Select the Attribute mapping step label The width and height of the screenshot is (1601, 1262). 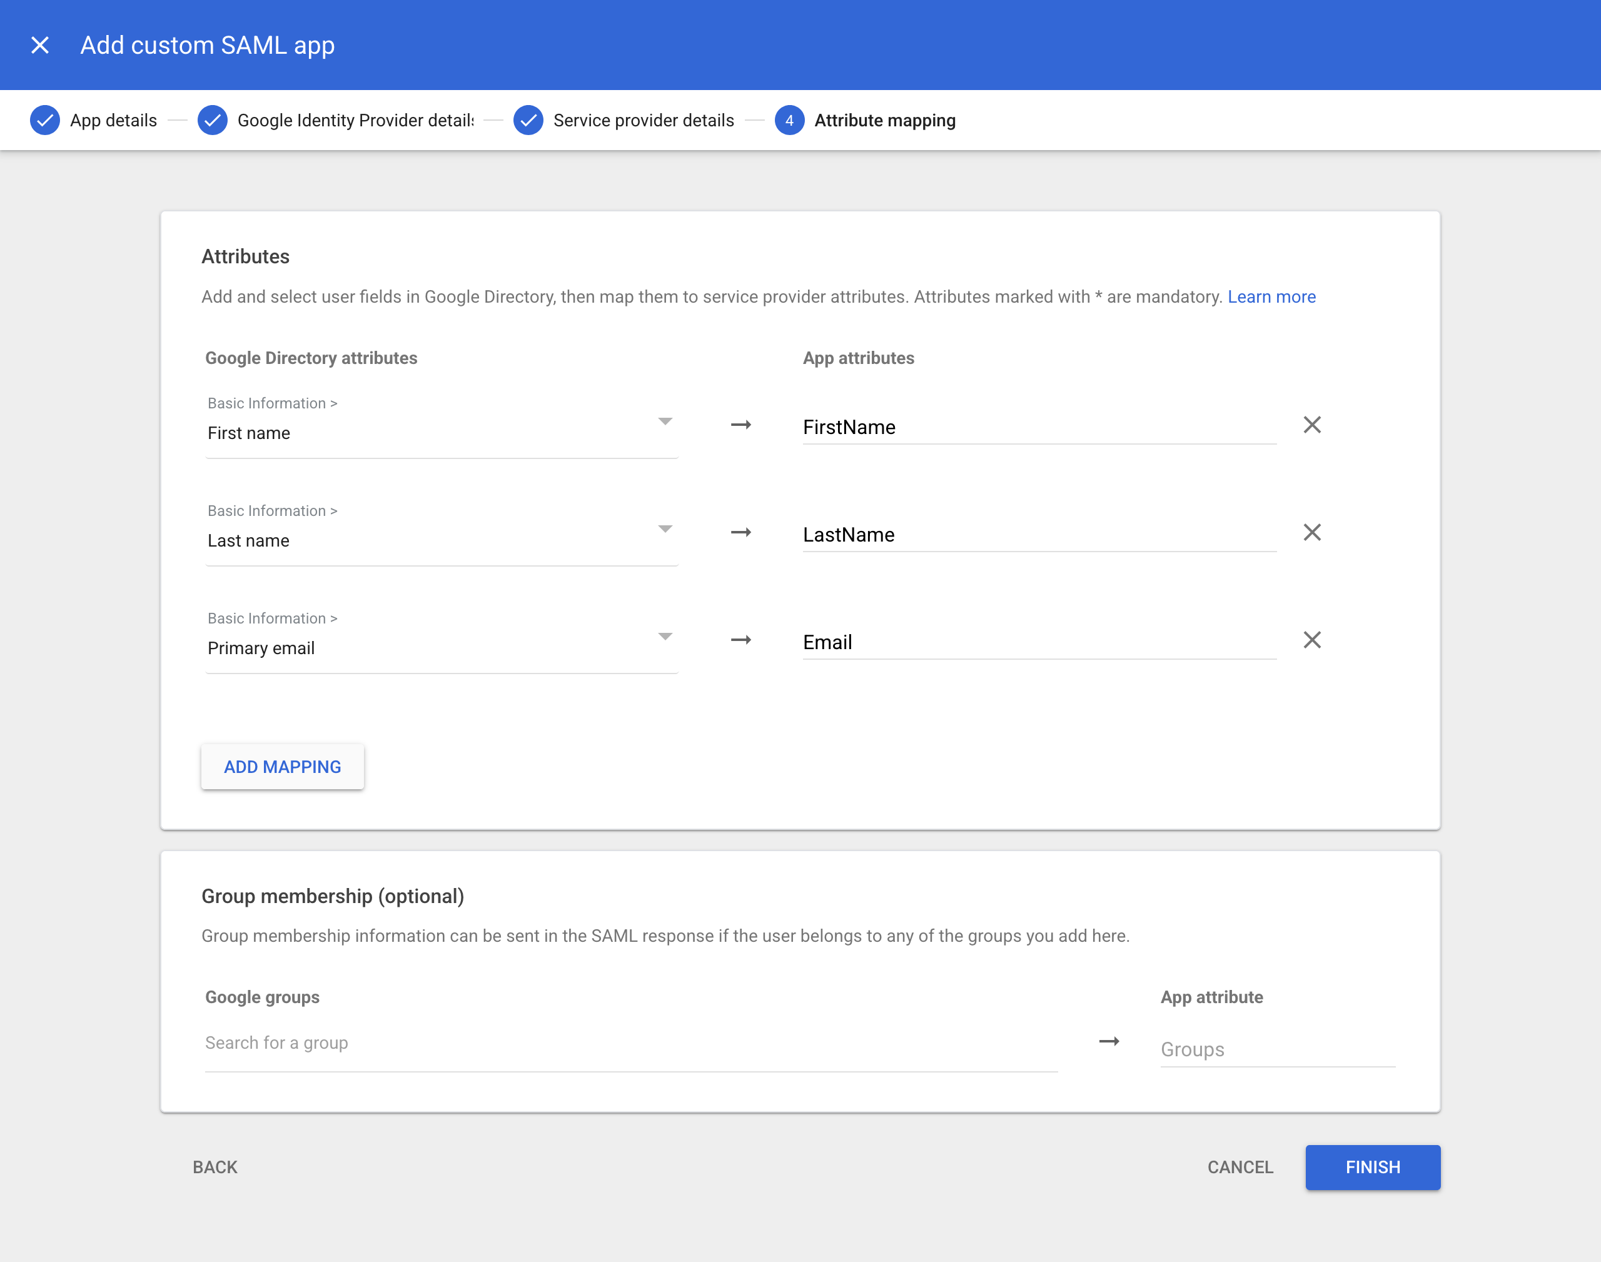coord(885,121)
